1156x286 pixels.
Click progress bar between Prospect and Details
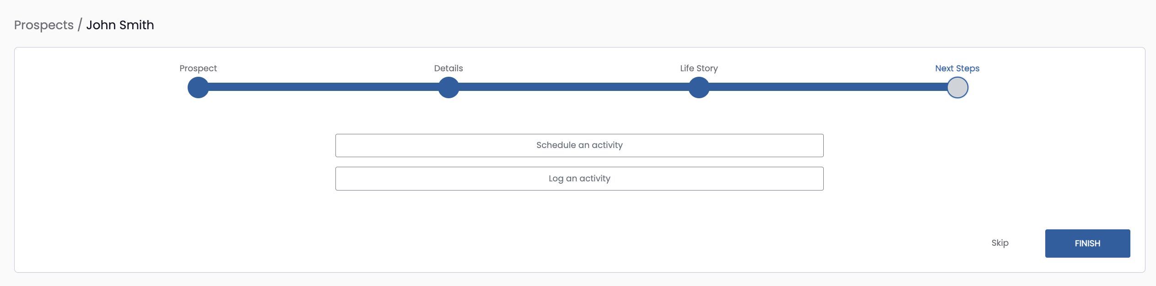coord(323,87)
